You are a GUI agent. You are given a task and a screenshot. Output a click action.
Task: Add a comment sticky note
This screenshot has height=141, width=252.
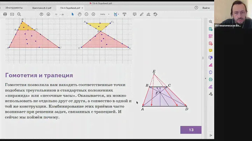pos(135,14)
